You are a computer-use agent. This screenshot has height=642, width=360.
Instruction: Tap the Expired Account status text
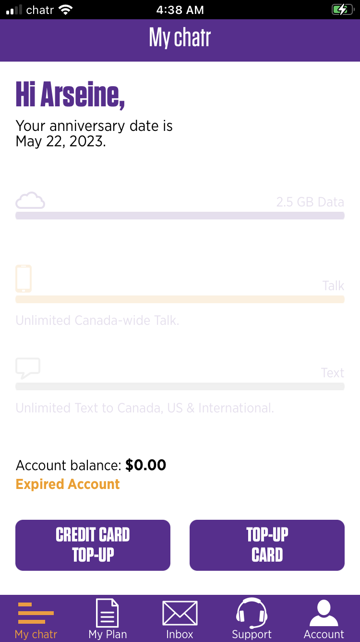pos(68,484)
